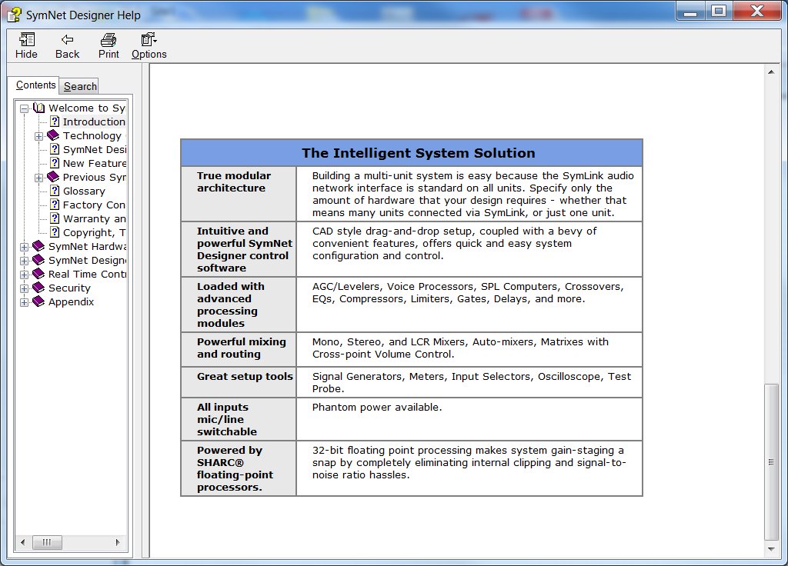Maximize the SymNet Designer Help window

coord(719,11)
